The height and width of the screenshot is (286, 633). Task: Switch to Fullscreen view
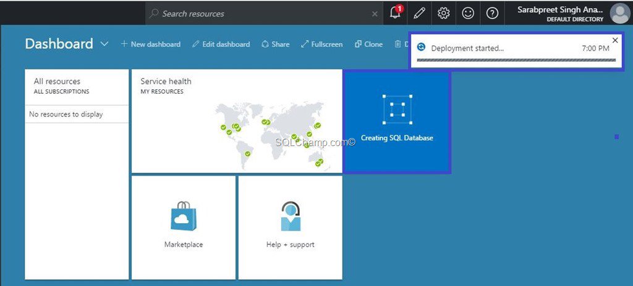pos(321,44)
